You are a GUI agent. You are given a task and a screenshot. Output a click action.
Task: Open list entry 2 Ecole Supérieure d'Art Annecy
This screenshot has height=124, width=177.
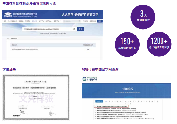click(x=116, y=109)
